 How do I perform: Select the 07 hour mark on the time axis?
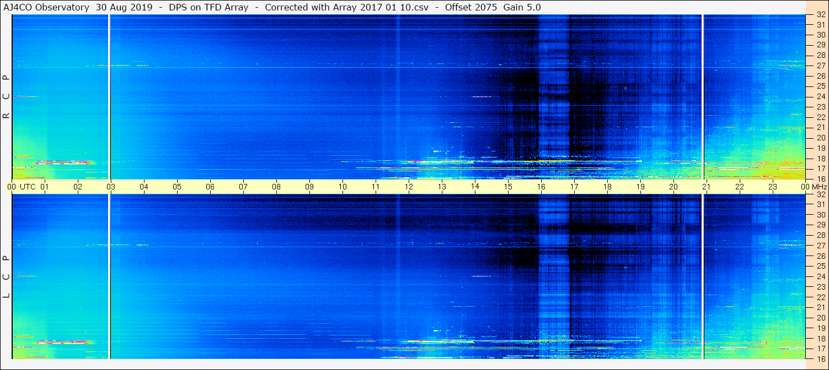pos(243,187)
